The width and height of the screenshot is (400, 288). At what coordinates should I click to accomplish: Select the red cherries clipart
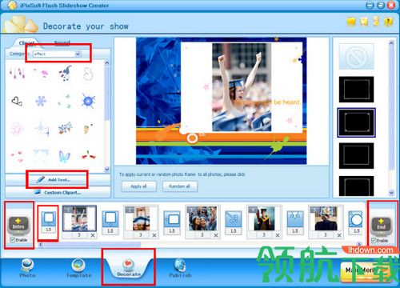(89, 155)
